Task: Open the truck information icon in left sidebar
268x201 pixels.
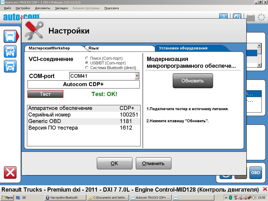Action: (10, 51)
